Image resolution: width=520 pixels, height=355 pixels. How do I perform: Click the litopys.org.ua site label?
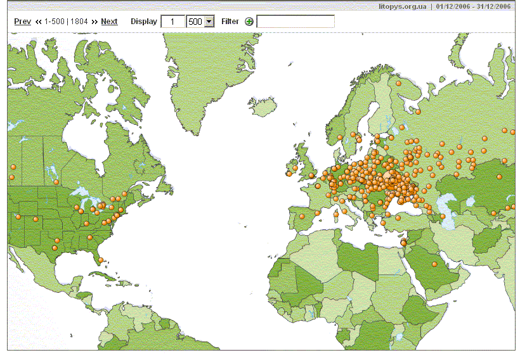click(401, 6)
